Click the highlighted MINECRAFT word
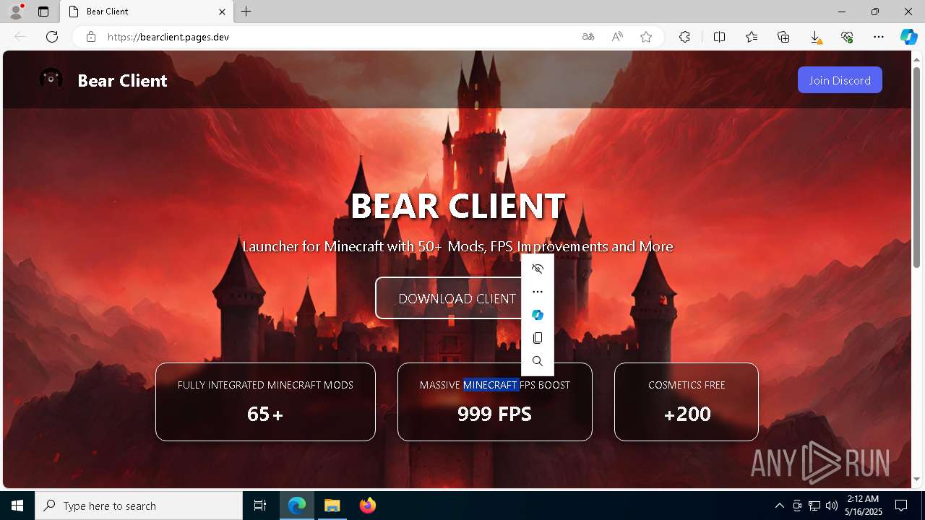The height and width of the screenshot is (520, 925). click(x=491, y=385)
